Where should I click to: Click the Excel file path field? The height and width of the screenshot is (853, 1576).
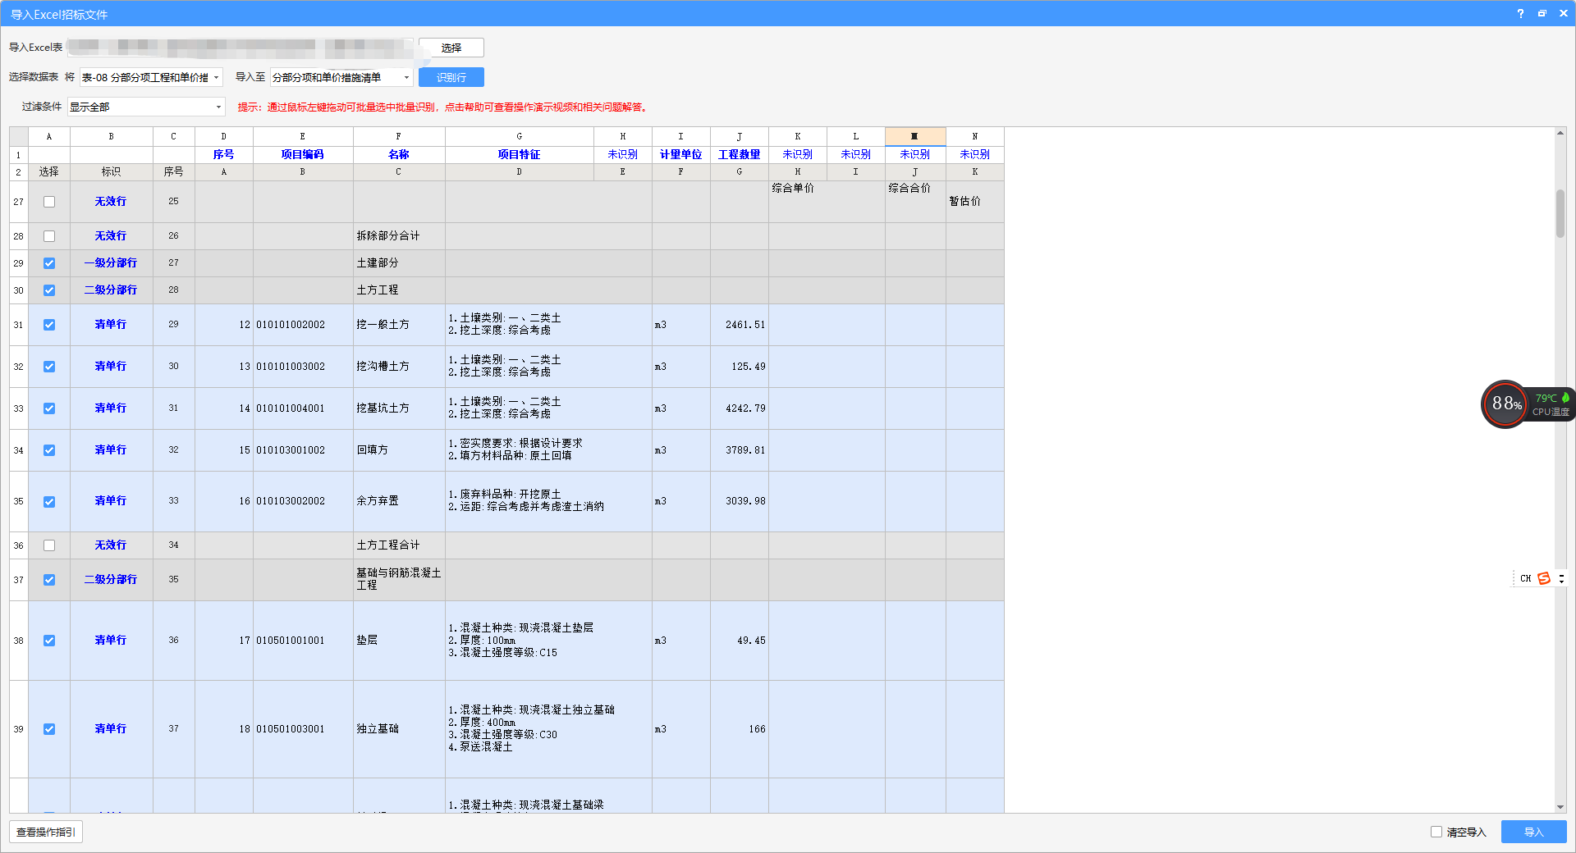pyautogui.click(x=241, y=48)
